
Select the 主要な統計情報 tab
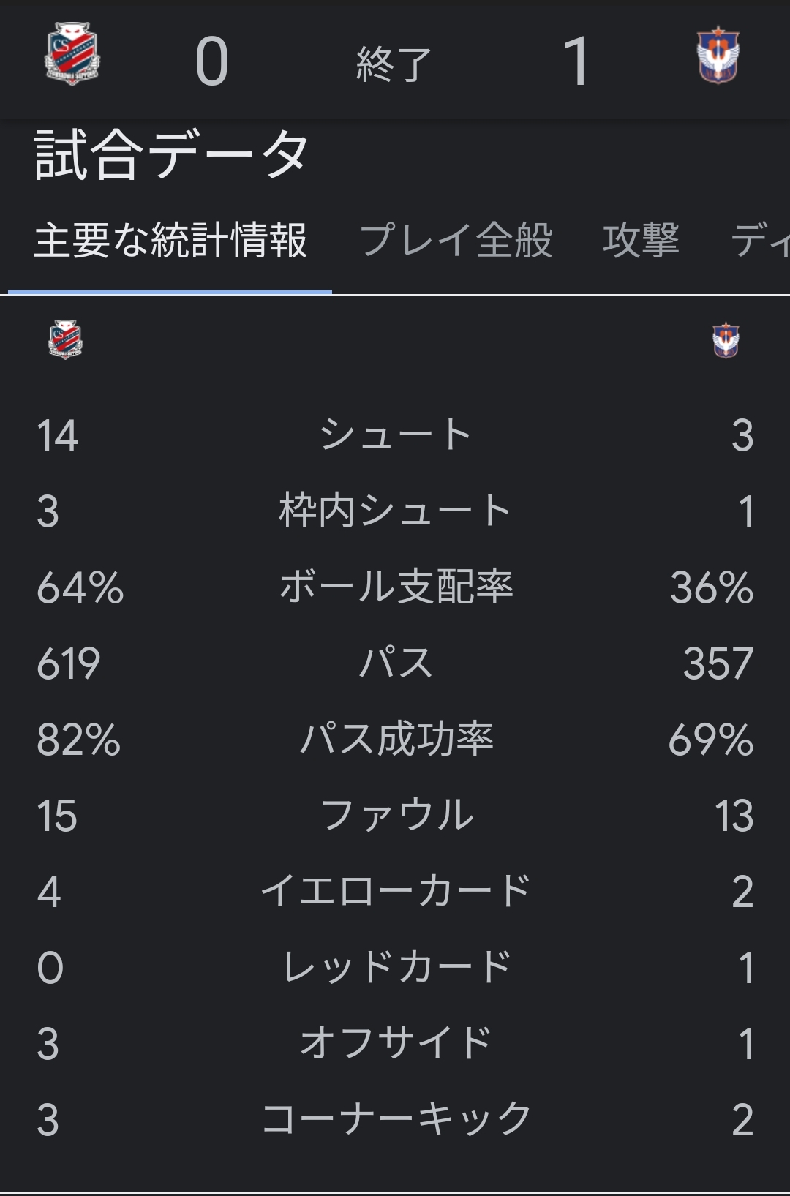tap(170, 240)
